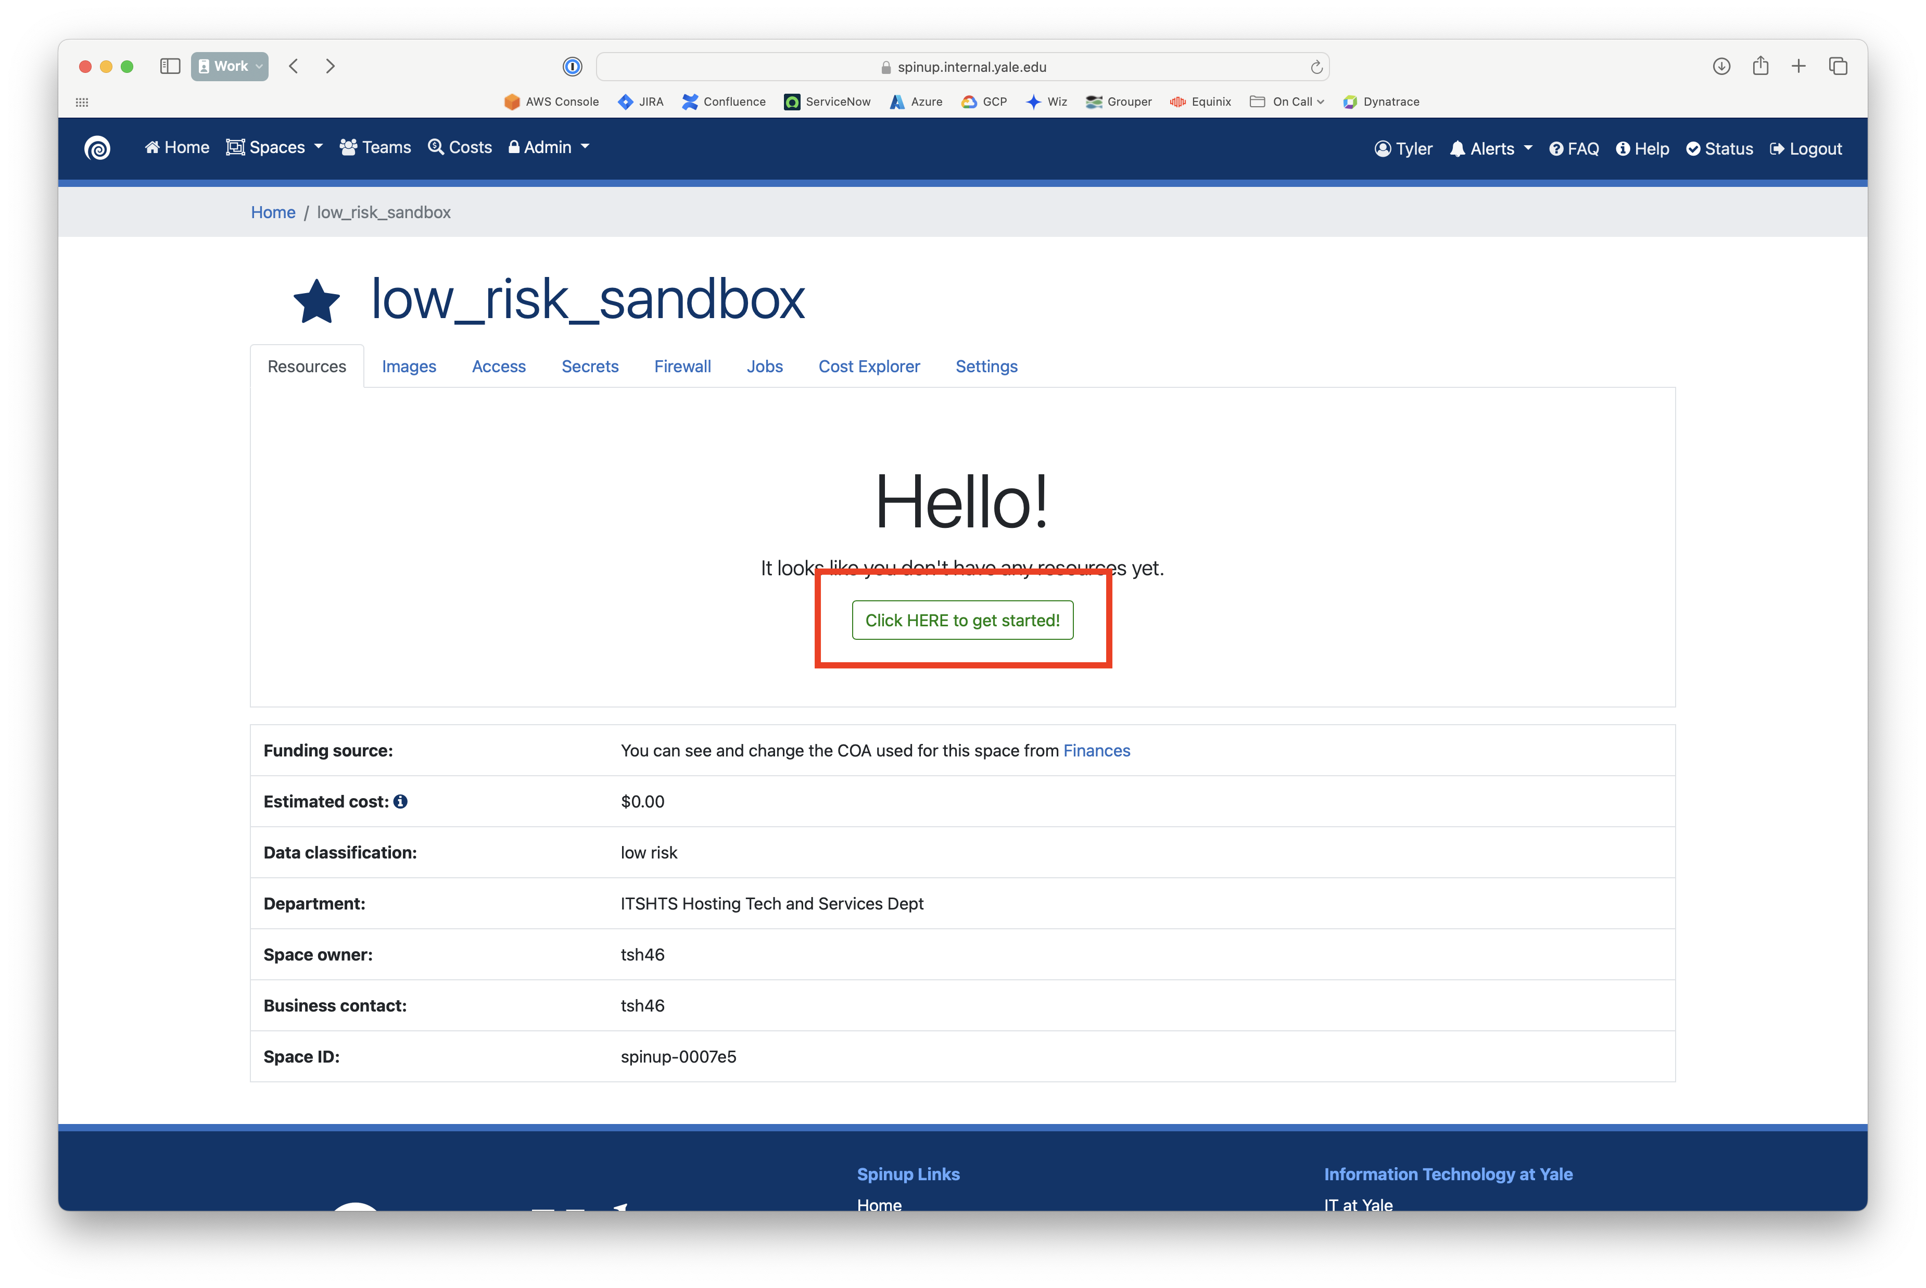Open the Confluence bookmark
The height and width of the screenshot is (1288, 1926).
[724, 102]
